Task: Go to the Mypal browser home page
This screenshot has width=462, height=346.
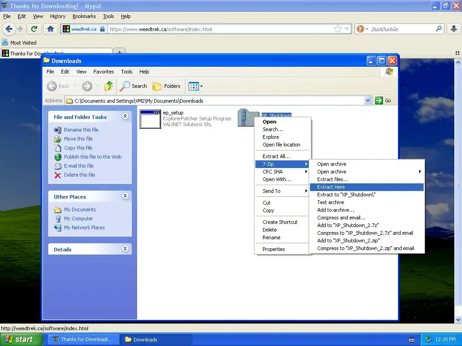Action: click(51, 29)
